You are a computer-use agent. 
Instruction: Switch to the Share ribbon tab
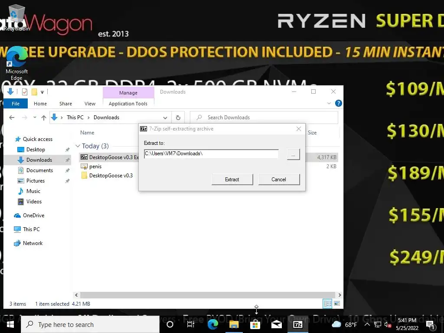(65, 104)
